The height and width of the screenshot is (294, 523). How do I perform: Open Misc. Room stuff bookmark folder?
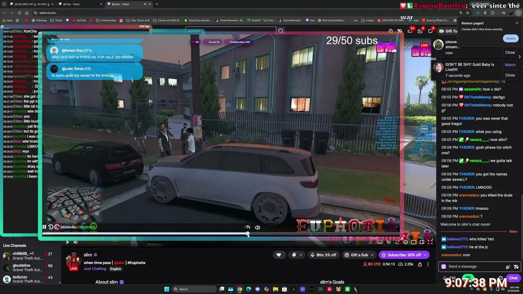(138, 20)
